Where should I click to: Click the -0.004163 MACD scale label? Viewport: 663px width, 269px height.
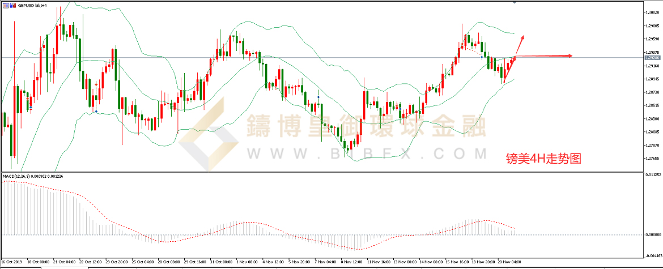pyautogui.click(x=653, y=257)
